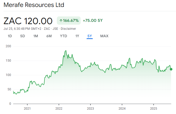Select the active 5Y tab
Image resolution: width=176 pixels, height=114 pixels.
pyautogui.click(x=90, y=36)
